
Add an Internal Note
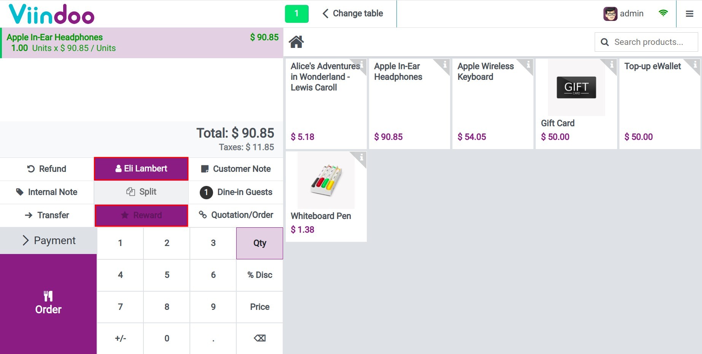pyautogui.click(x=47, y=192)
